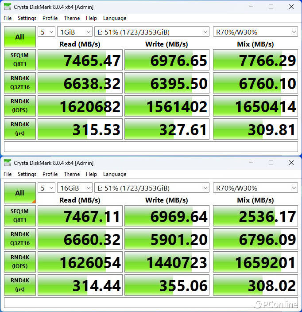Open the 16GiB test size dropdown
Image resolution: width=302 pixels, height=312 pixels.
pyautogui.click(x=74, y=188)
